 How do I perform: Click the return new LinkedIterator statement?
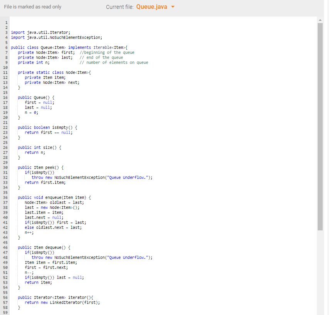[62, 302]
